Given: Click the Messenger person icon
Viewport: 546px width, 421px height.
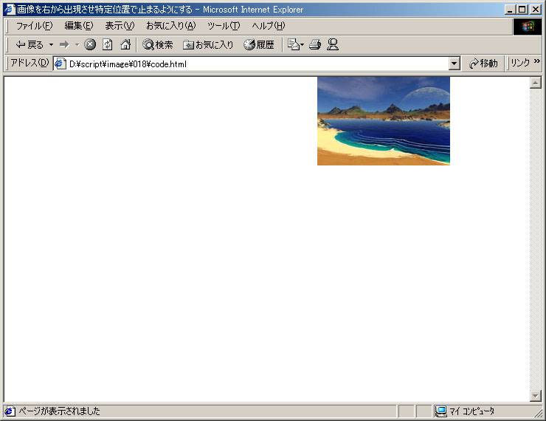Looking at the screenshot, I should (x=333, y=44).
